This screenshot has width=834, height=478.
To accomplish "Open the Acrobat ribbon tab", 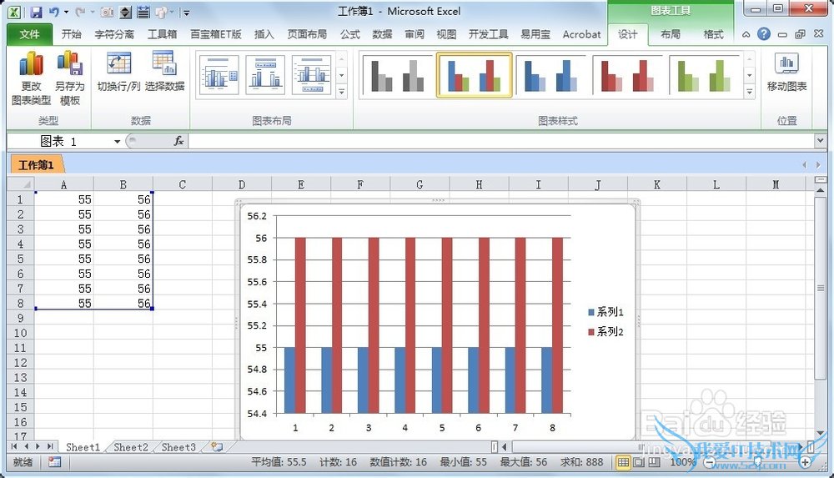I will (x=581, y=34).
